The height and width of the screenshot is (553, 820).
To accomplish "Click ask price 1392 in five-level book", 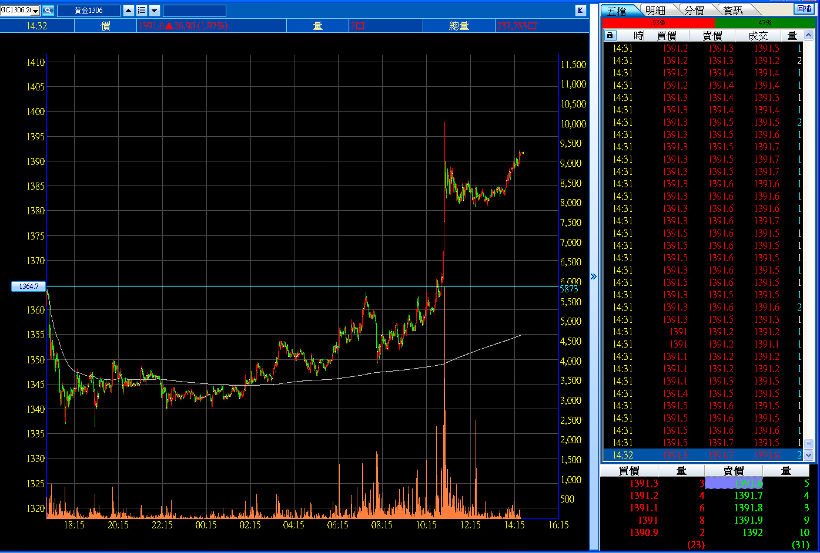I will (x=752, y=532).
